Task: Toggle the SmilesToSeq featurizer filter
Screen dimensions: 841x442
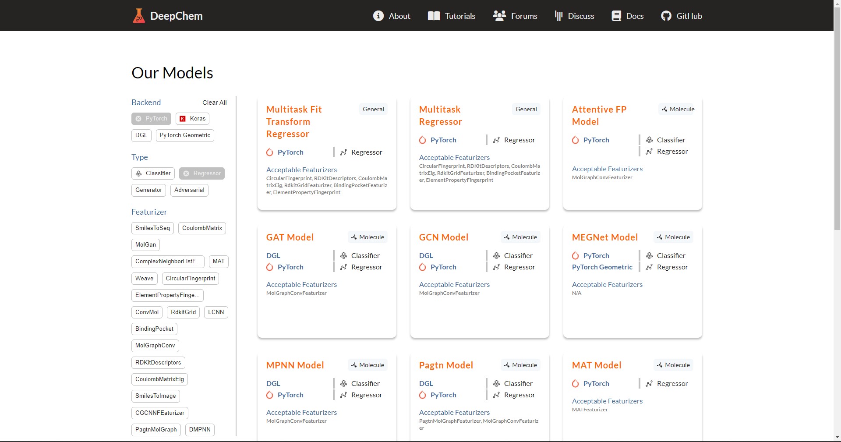Action: click(x=152, y=228)
